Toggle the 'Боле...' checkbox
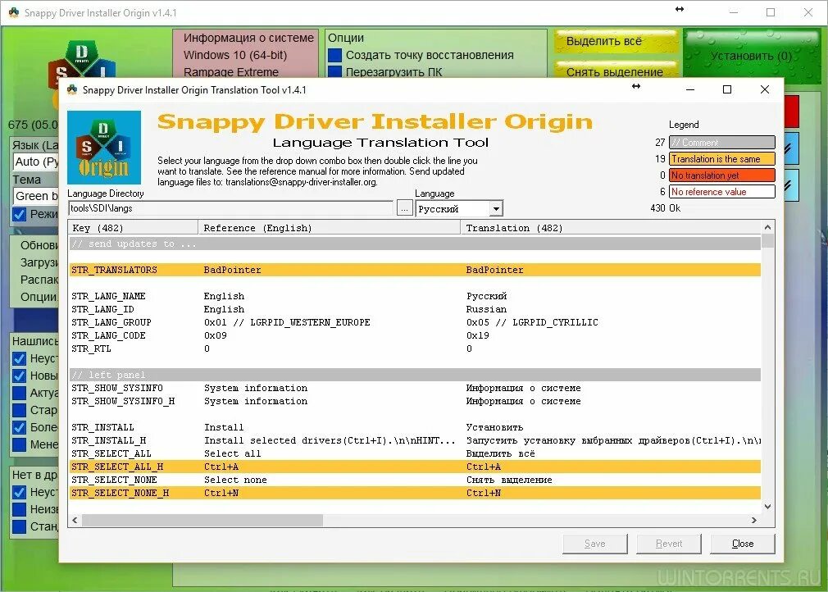The image size is (828, 592). coord(20,427)
